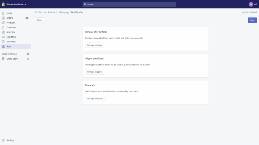
Task: Open the Discount Assistant breadcrumb link
Action: coord(48,12)
